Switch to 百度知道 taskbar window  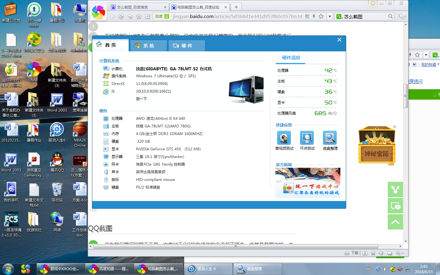point(109,269)
